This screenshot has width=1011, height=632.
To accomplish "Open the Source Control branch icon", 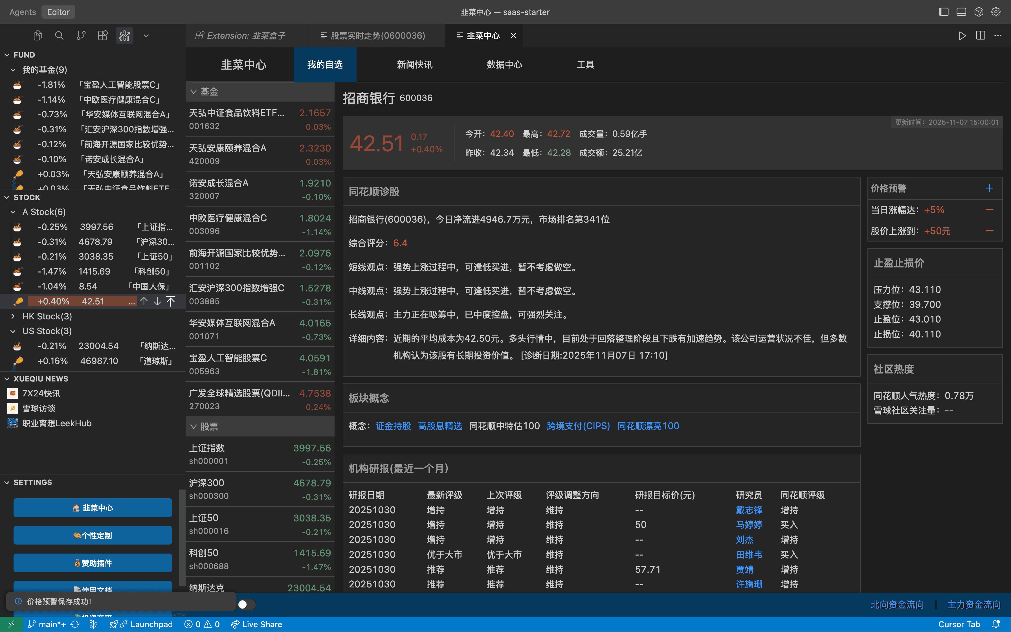I will coord(81,36).
